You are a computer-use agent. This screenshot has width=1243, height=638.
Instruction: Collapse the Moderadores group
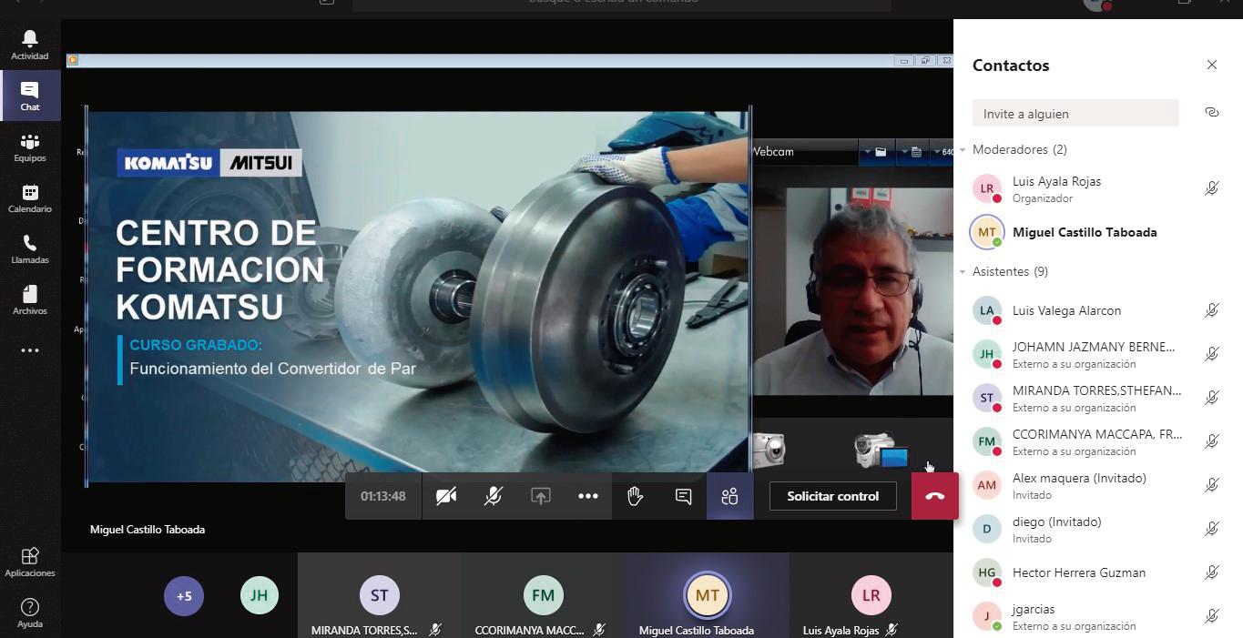tap(963, 149)
